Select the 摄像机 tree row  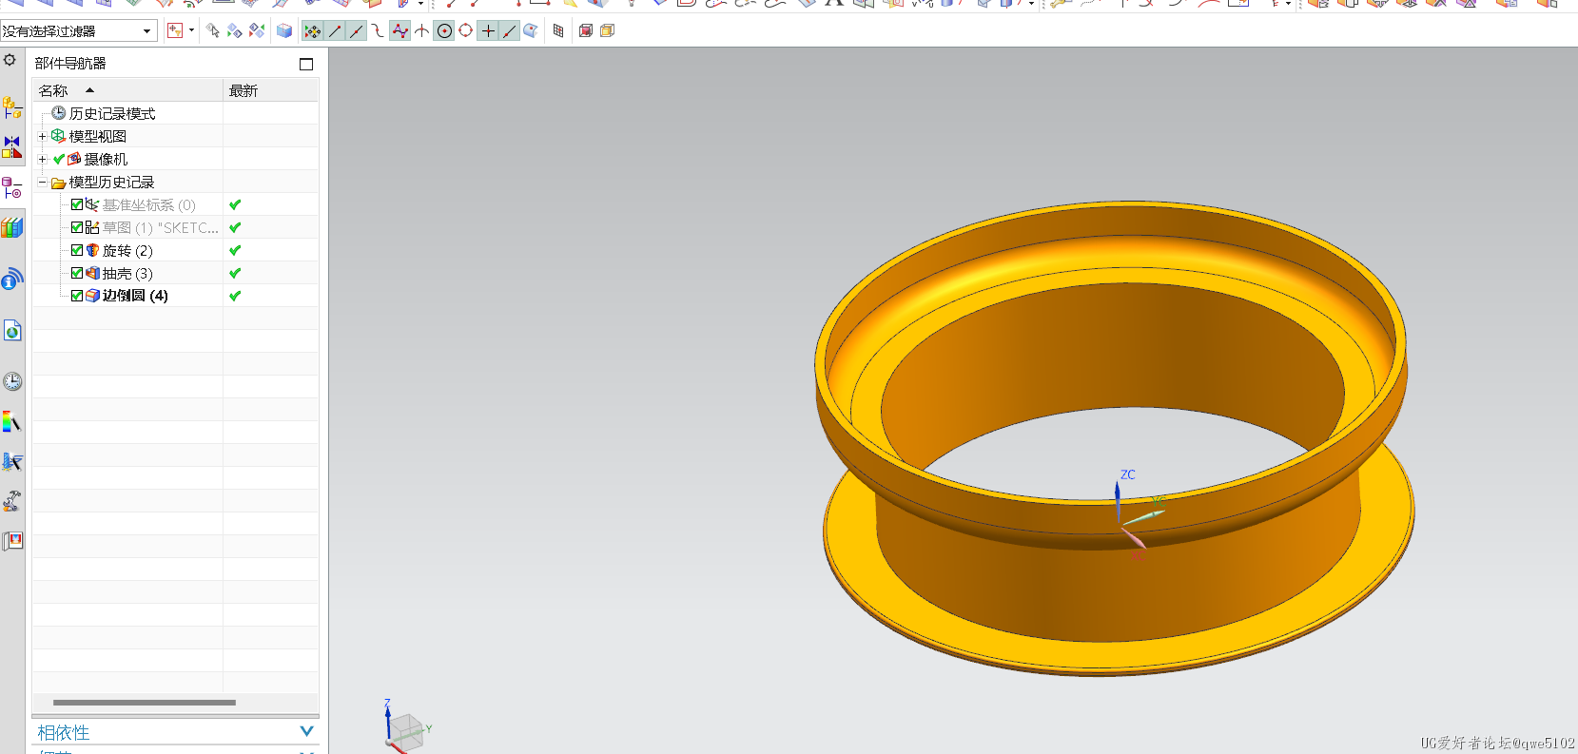pos(106,159)
